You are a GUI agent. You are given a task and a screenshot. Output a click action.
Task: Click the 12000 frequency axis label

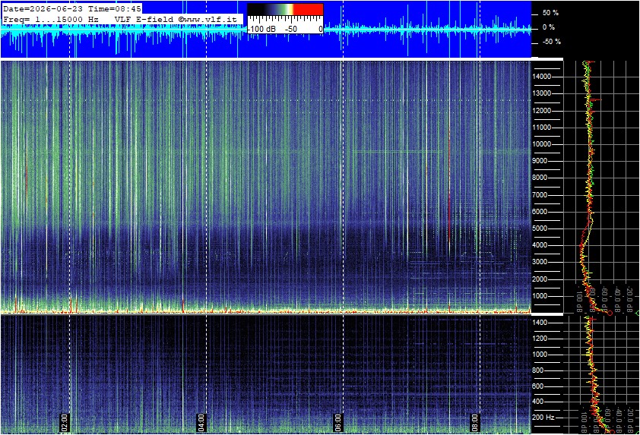[542, 111]
